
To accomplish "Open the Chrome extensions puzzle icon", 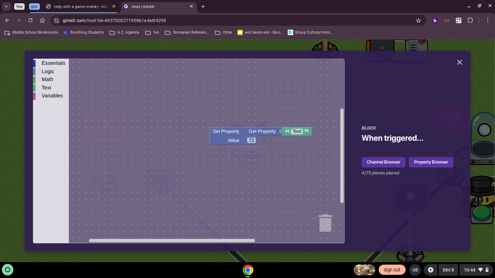I will [470, 21].
